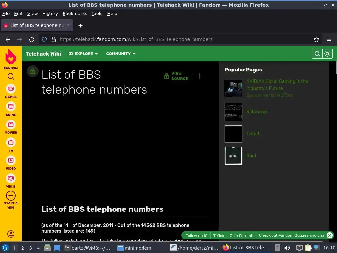Viewport: 337px width, 253px height.
Task: Go back with the browser back arrow
Action: coord(8,39)
